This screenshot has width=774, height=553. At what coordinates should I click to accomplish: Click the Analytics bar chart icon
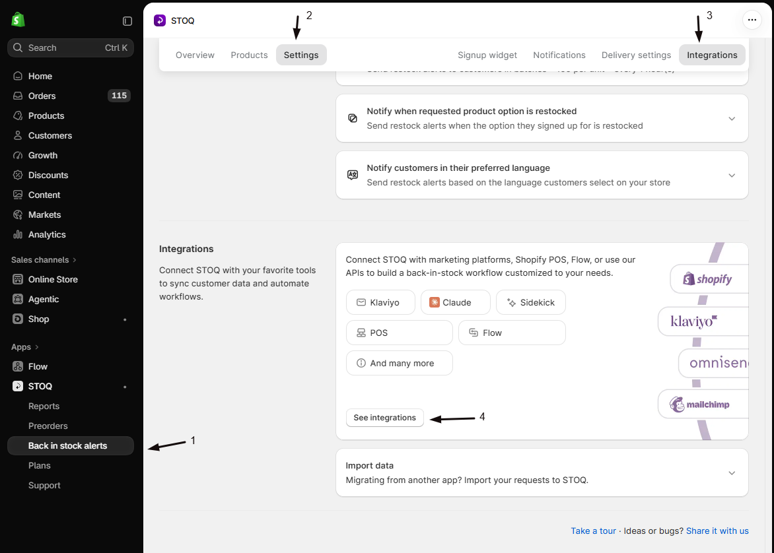pos(18,234)
